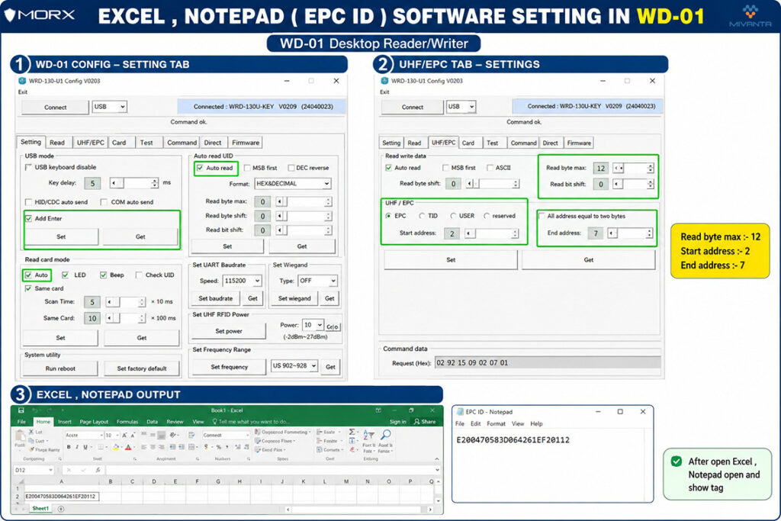Click the Undo arrow in Excel's quick access toolbar

click(x=35, y=410)
